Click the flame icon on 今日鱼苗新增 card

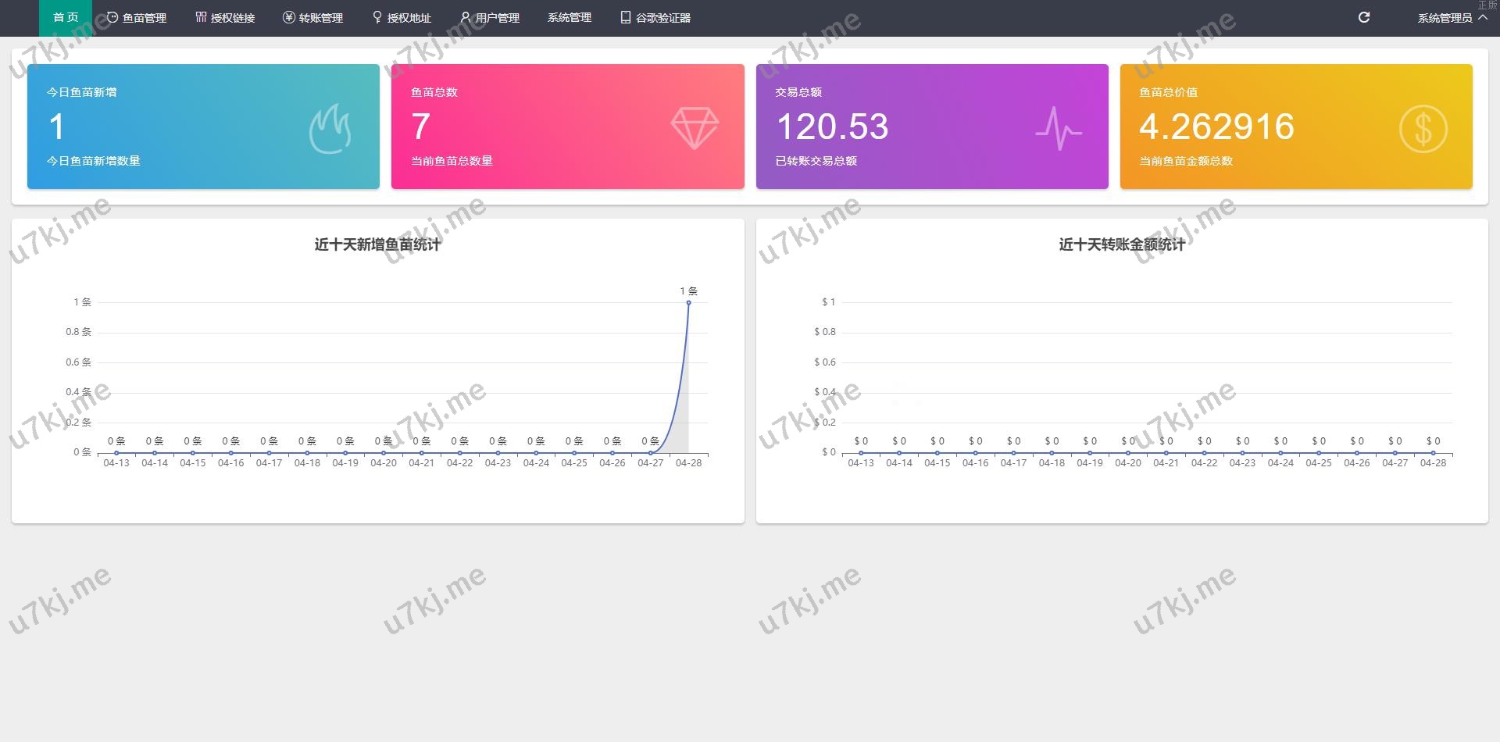point(330,129)
